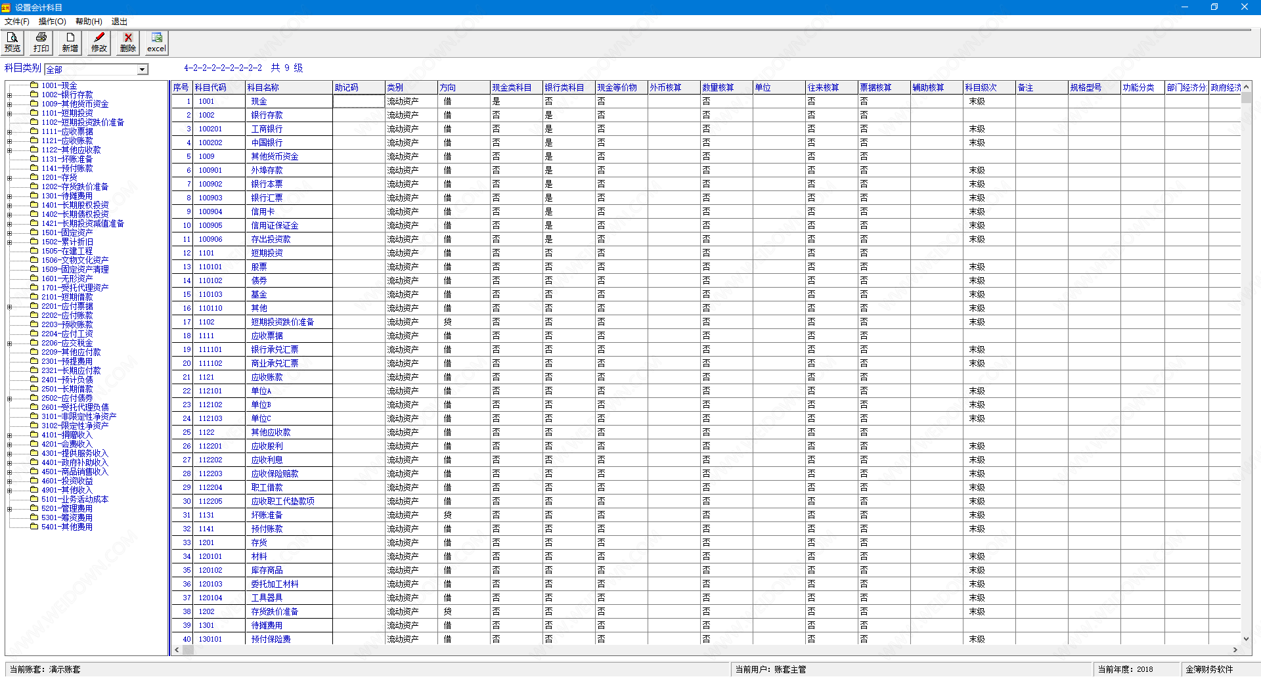Expand the 1101-短期投资 tree node

pyautogui.click(x=10, y=114)
